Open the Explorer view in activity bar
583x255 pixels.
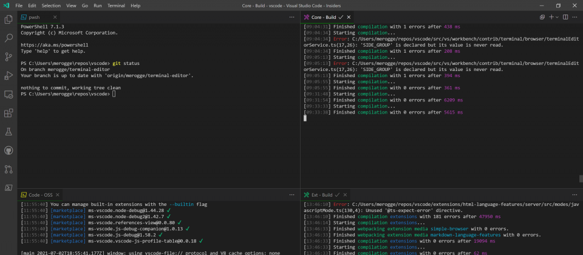pyautogui.click(x=8, y=19)
